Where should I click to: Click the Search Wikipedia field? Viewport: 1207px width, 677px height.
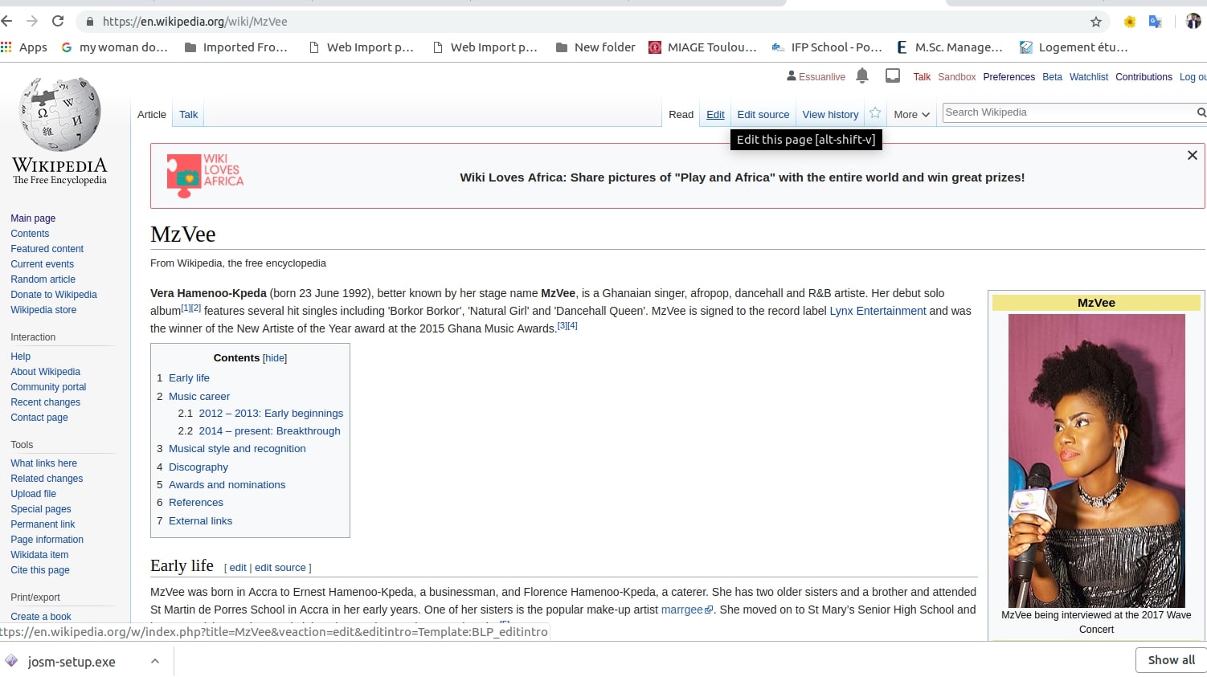(1069, 112)
